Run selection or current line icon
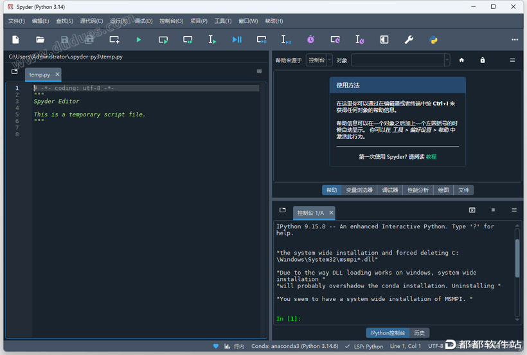Screen dimensions: 527x355 click(212, 40)
